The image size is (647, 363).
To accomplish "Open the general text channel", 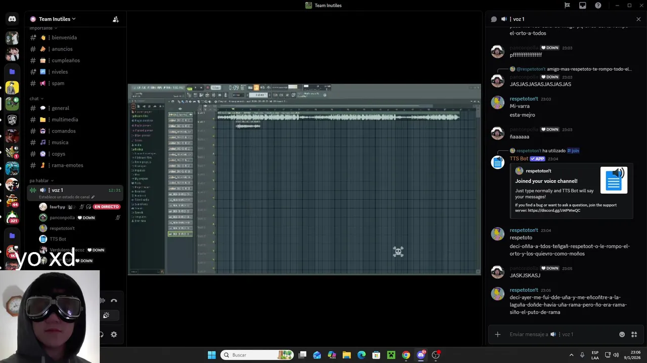I will coord(76,108).
